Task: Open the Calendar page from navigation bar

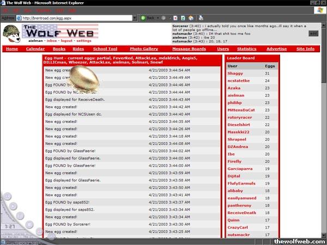Action: pos(35,49)
